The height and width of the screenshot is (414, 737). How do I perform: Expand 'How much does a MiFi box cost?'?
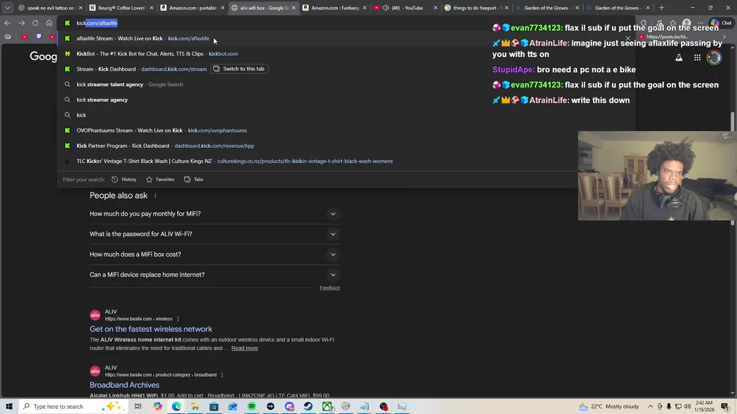click(x=215, y=254)
